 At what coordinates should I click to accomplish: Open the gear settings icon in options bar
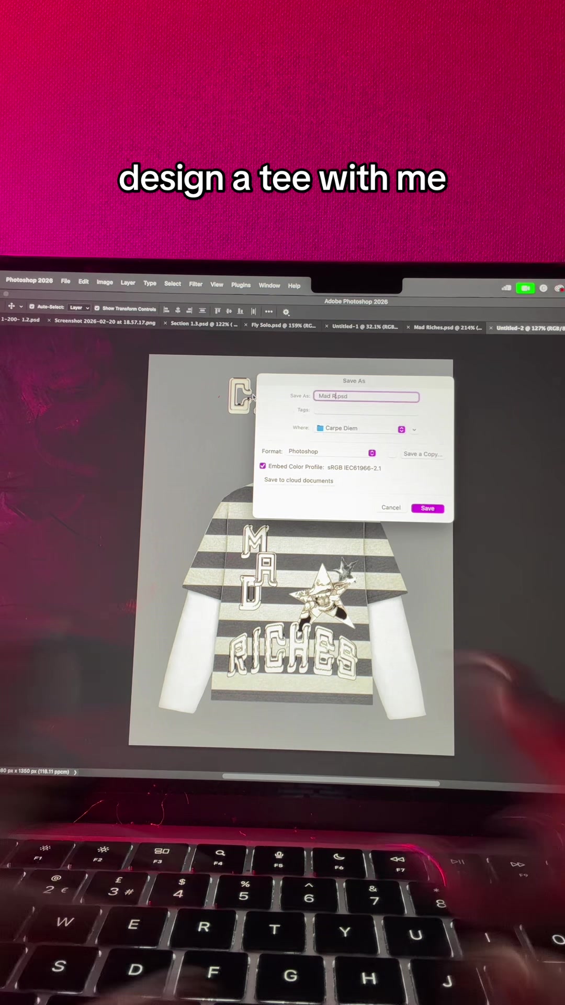tap(286, 312)
